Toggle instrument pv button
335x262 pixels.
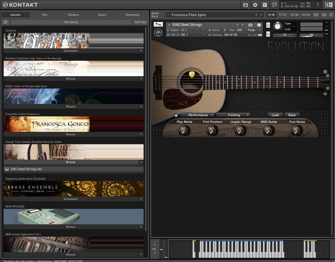[x=327, y=34]
